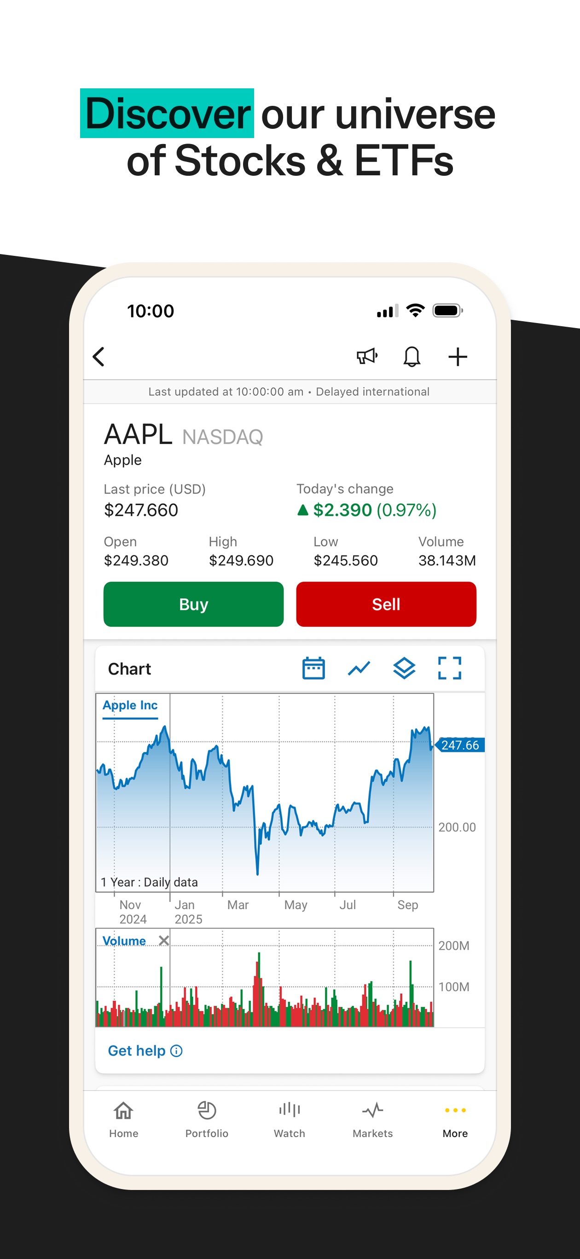Open the Watch tab
The image size is (580, 1259).
290,1119
